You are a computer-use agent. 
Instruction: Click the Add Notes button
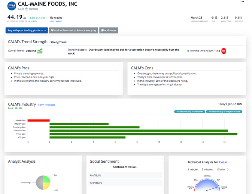pos(109,31)
